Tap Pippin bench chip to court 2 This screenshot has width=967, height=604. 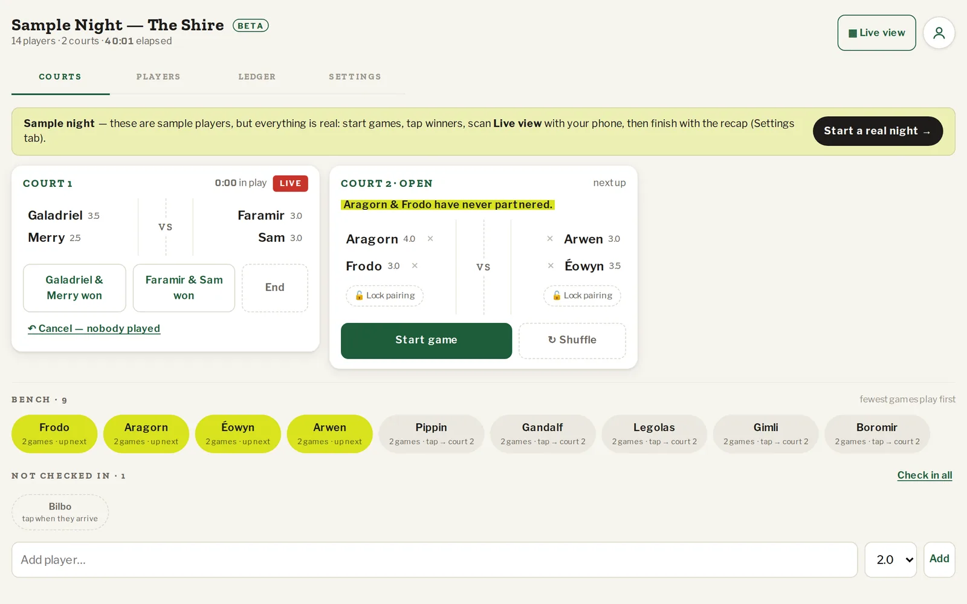(x=431, y=434)
